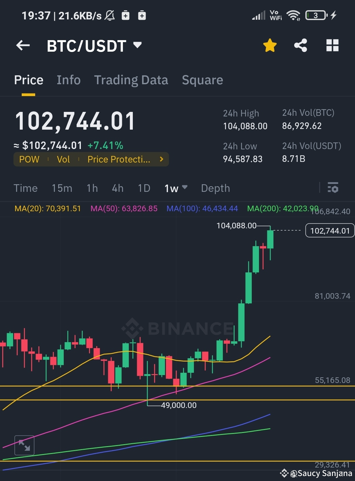Select the 4h chart interval
This screenshot has width=355, height=481.
coord(118,188)
